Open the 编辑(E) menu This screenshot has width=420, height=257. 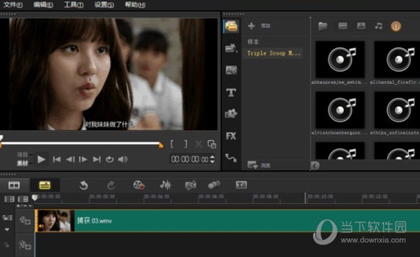[43, 5]
